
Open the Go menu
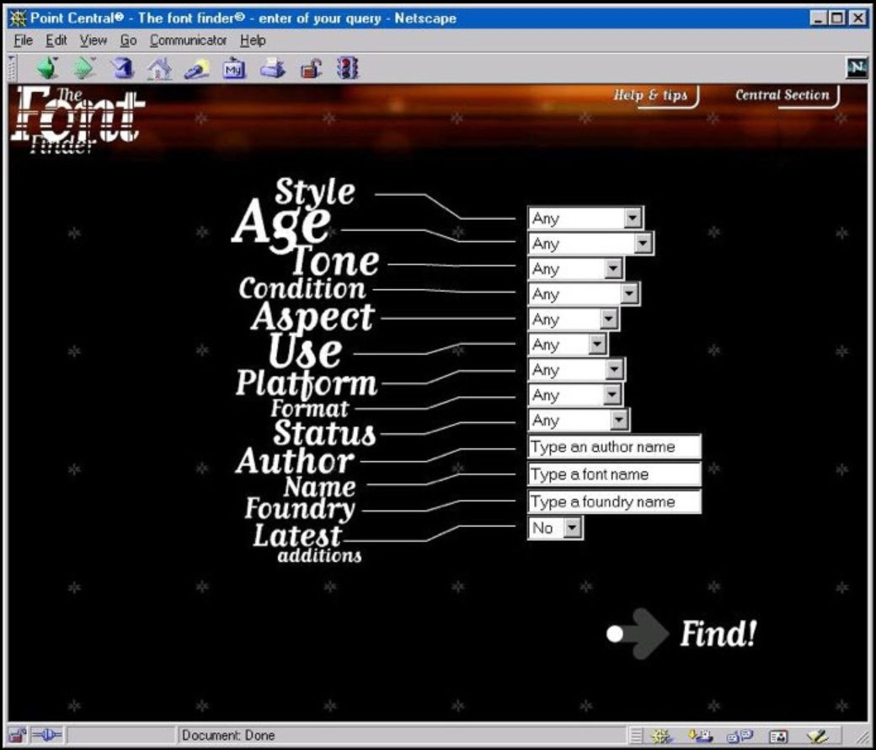point(129,40)
